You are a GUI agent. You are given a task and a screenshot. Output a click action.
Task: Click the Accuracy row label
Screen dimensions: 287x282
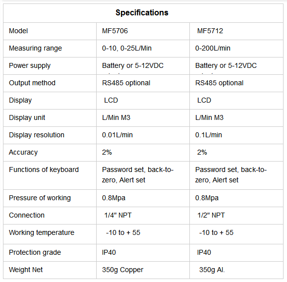click(23, 152)
